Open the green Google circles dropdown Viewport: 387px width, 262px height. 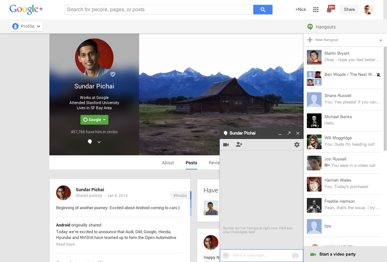94,120
